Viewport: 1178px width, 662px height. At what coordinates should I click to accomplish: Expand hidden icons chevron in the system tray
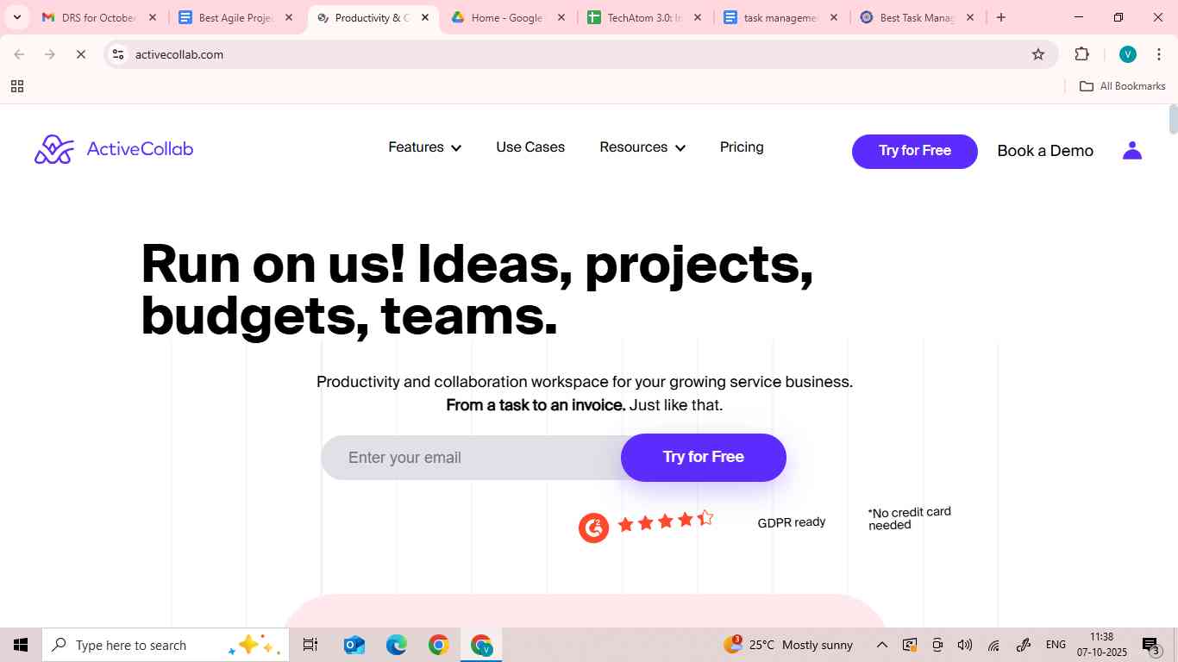[881, 645]
